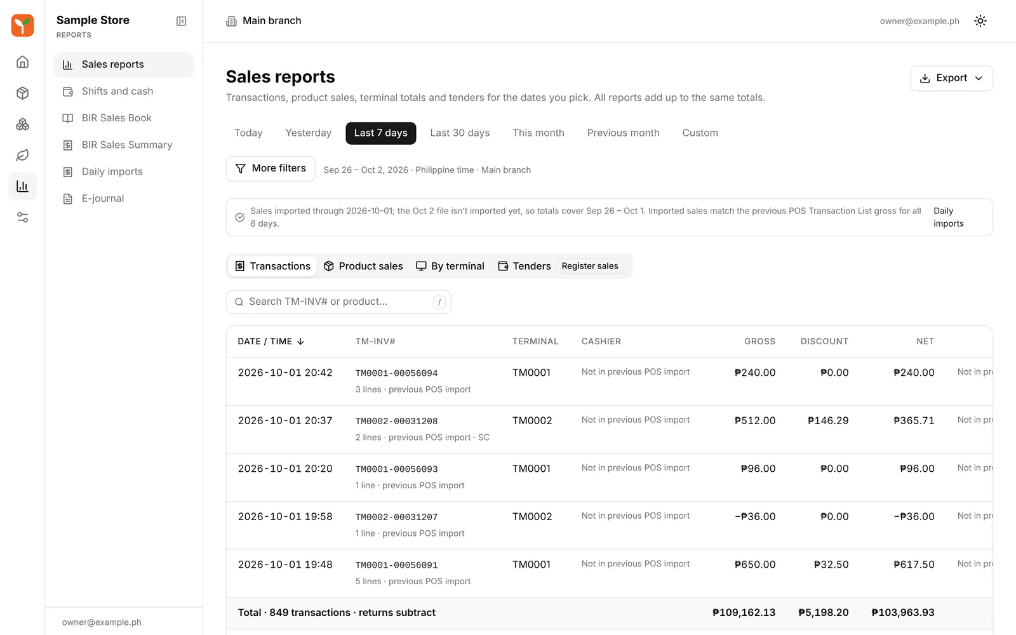Switch to the By terminal tab

(450, 266)
